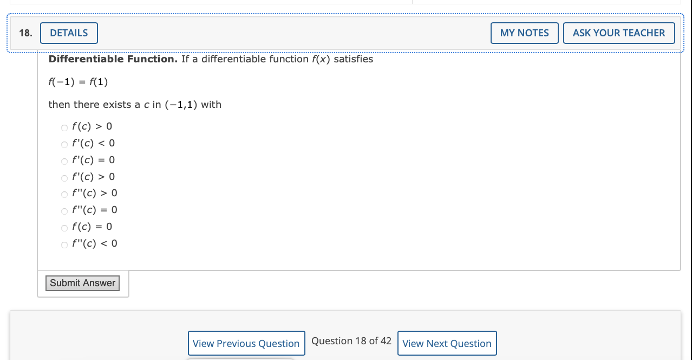Viewport: 692px width, 360px height.
Task: Click the Question 18 of 42 text
Action: pos(351,340)
